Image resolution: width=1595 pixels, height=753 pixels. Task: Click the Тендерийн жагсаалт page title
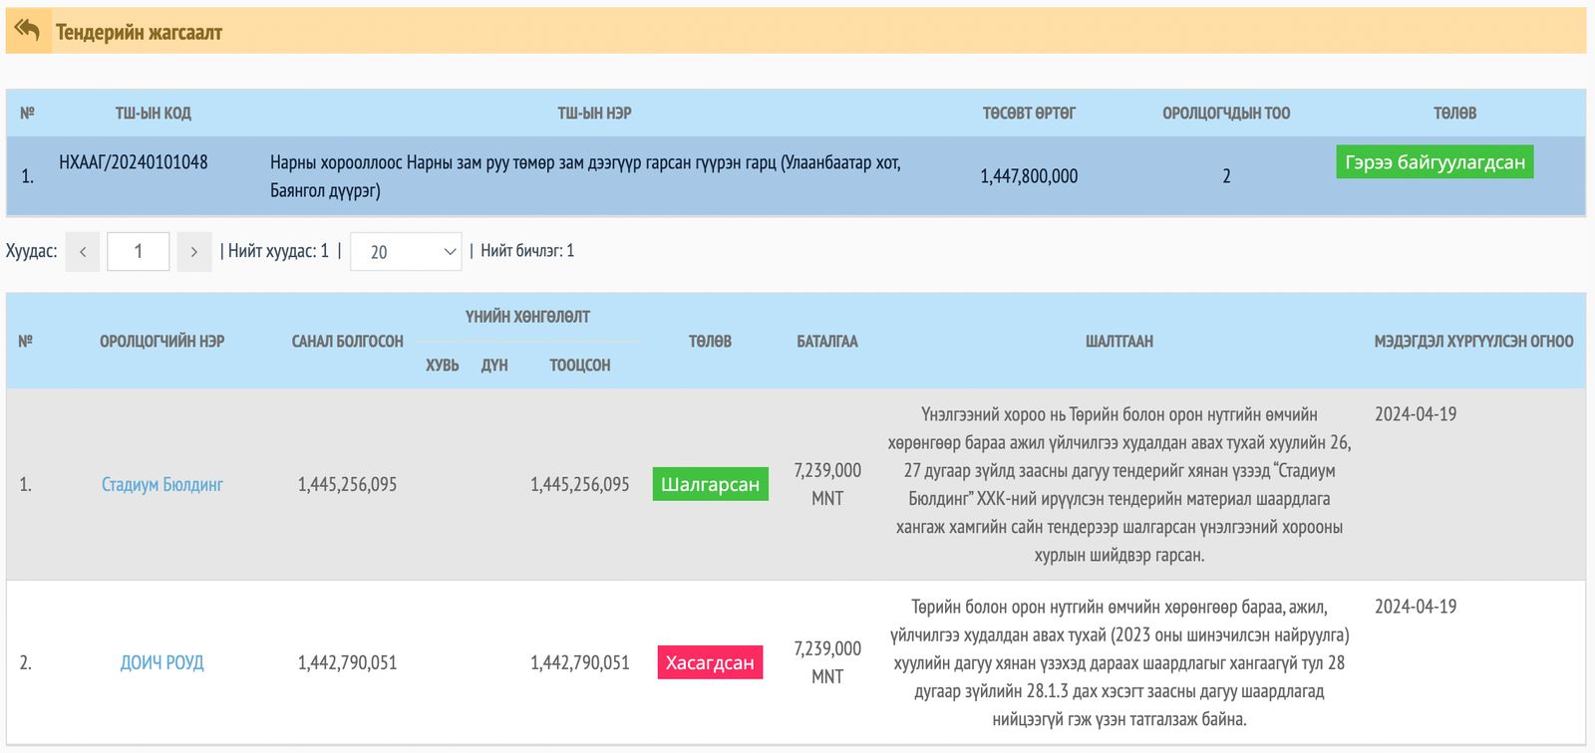139,33
